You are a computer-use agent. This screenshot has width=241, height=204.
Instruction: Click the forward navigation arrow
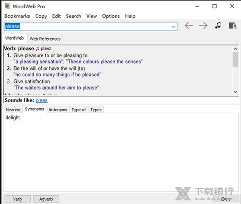pyautogui.click(x=203, y=26)
